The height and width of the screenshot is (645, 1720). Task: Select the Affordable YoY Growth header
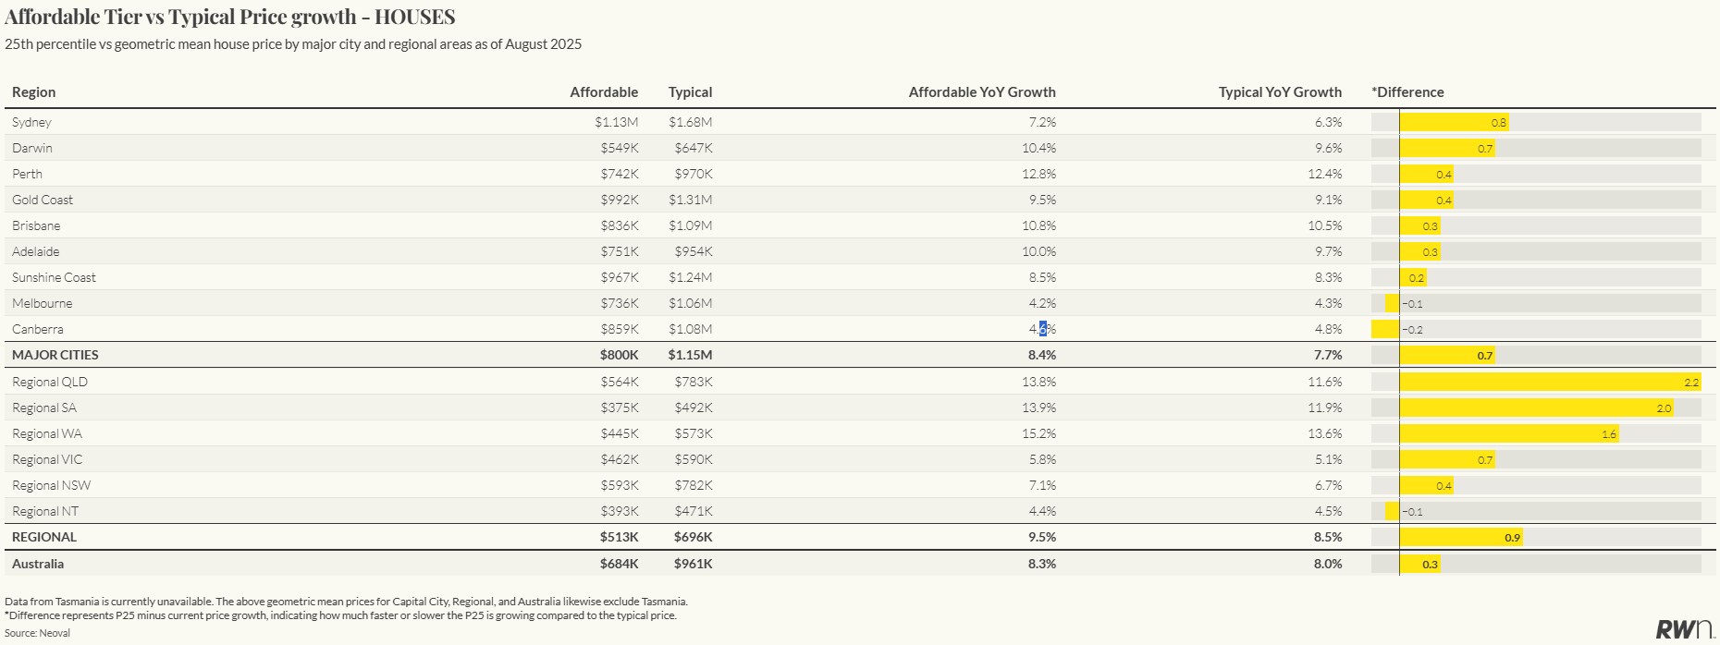tap(981, 92)
